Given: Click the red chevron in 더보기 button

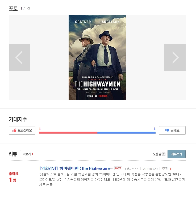Looking at the screenshot, I should coord(32,154).
